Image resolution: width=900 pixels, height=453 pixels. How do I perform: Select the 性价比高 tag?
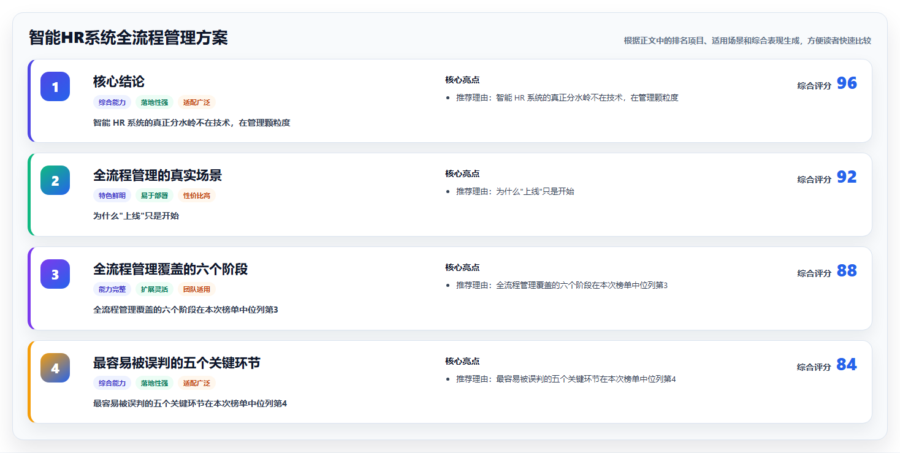tap(197, 196)
